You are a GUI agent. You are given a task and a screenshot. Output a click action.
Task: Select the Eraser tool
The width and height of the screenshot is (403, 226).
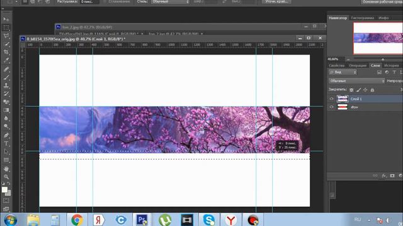tap(6, 102)
